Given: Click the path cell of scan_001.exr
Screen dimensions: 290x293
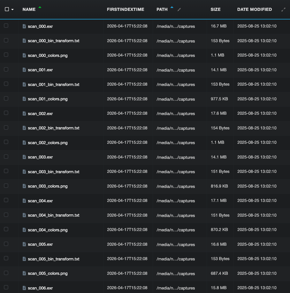Looking at the screenshot, I should click(x=176, y=70).
